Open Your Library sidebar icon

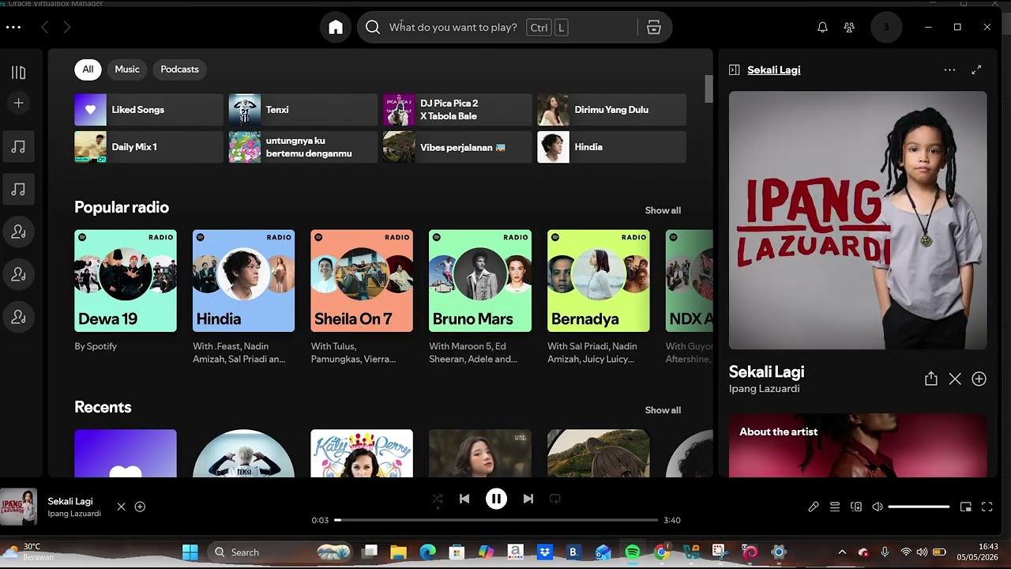[x=18, y=73]
